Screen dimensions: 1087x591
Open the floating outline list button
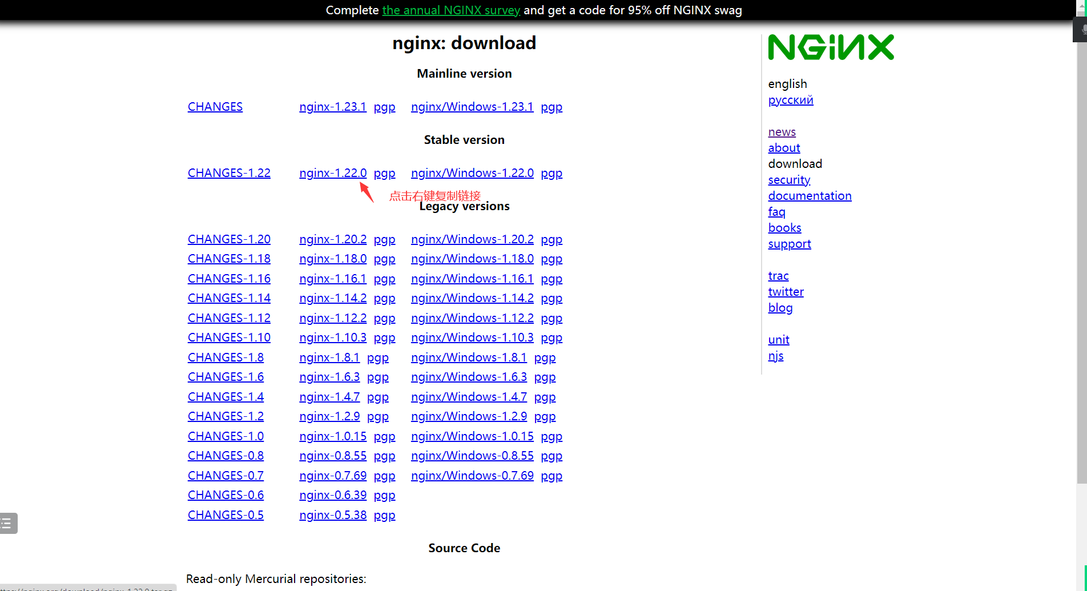click(x=8, y=523)
